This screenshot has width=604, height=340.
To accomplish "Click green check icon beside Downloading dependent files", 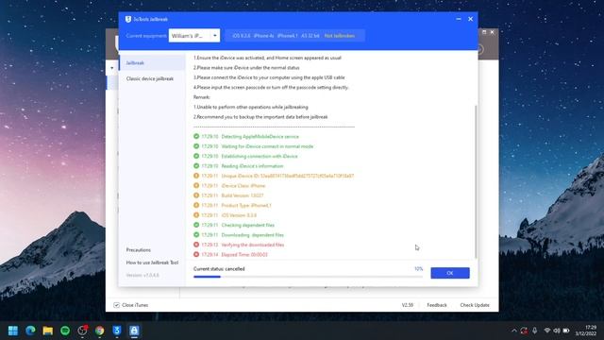I will pyautogui.click(x=196, y=235).
